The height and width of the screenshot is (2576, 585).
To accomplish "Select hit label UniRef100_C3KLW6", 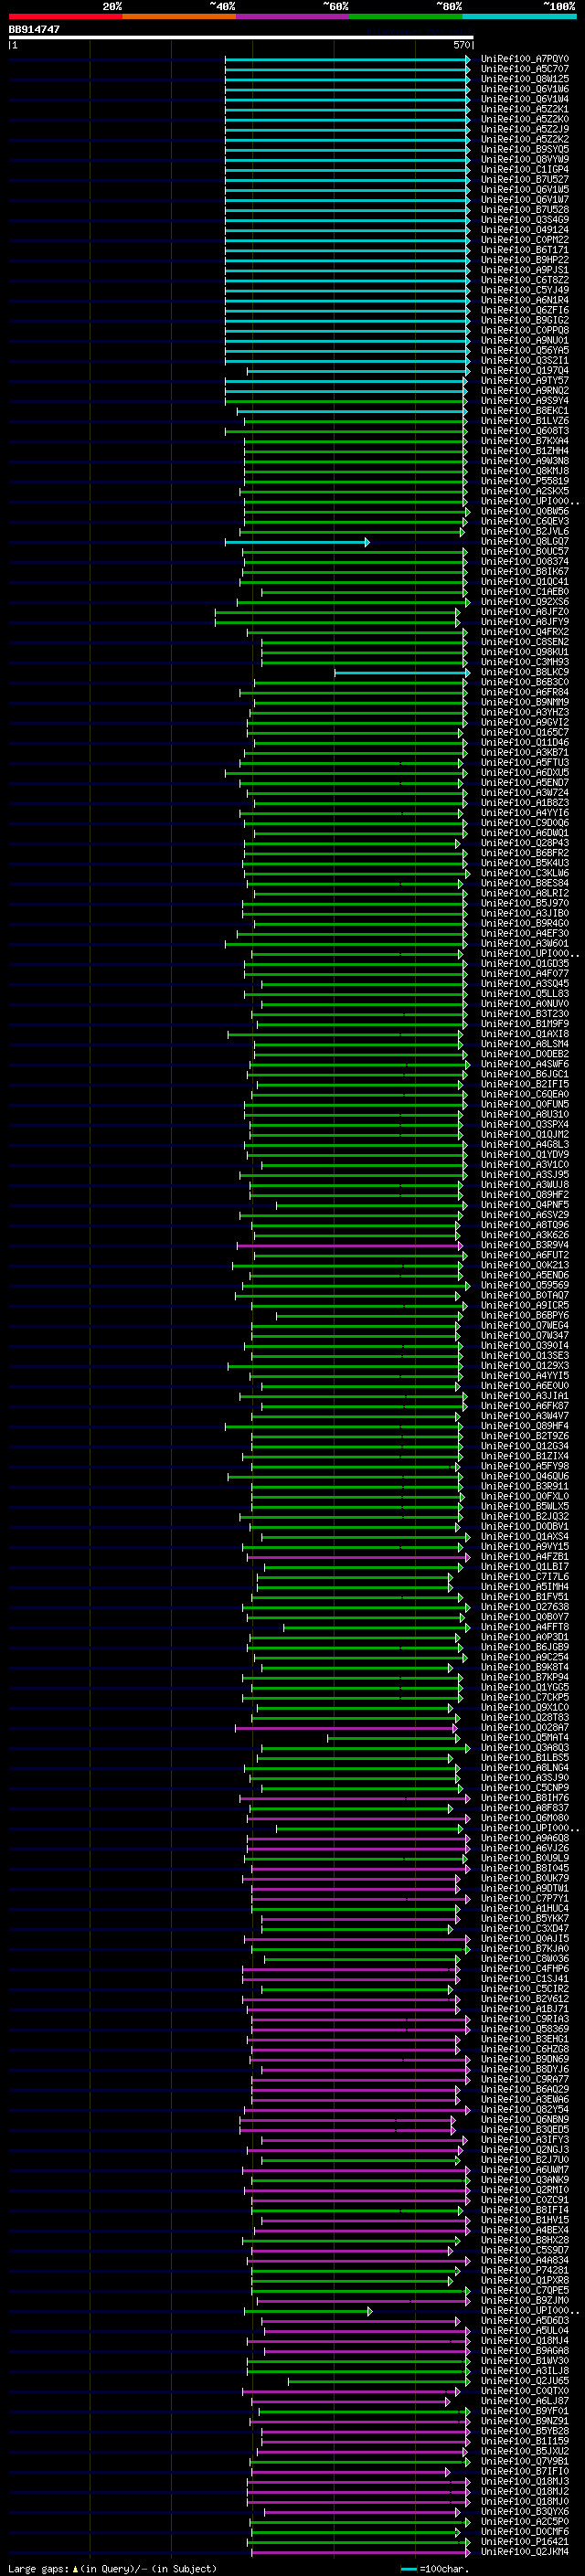I will pyautogui.click(x=525, y=873).
